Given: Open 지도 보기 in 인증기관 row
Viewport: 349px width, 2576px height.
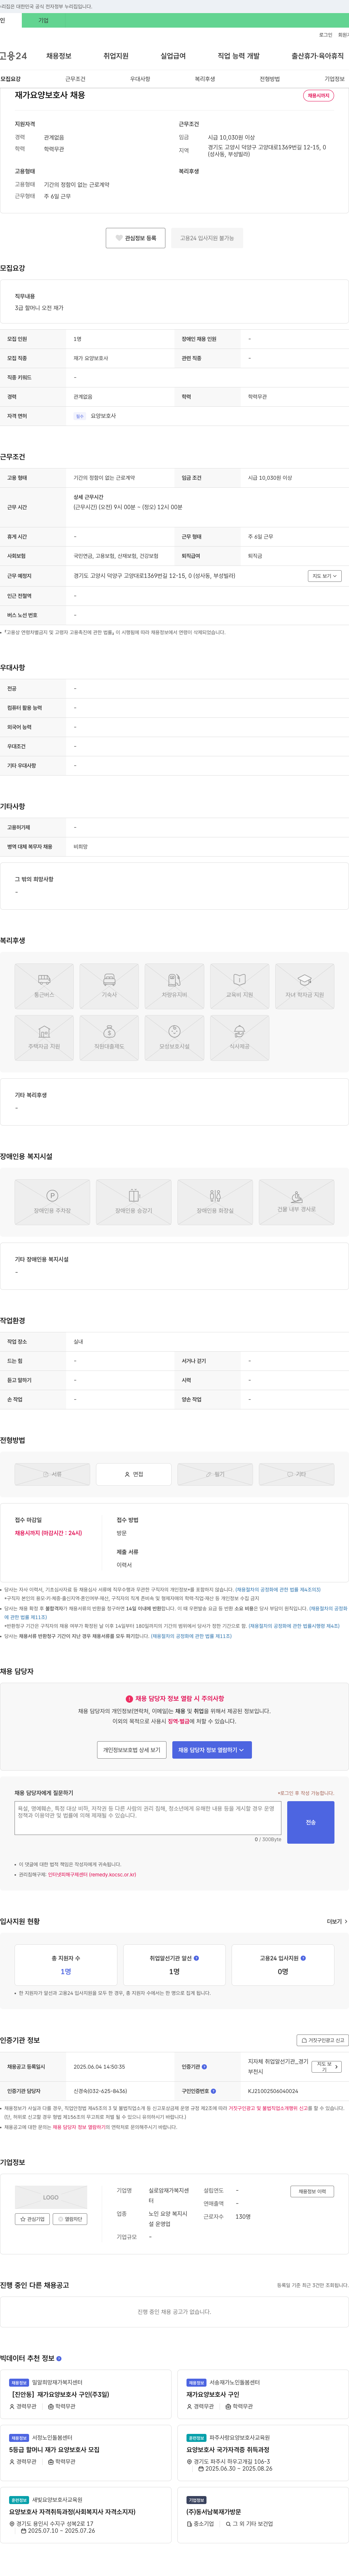Looking at the screenshot, I should (x=326, y=2067).
